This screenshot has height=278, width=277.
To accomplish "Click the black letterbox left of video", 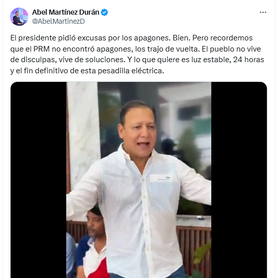I will tap(38, 180).
